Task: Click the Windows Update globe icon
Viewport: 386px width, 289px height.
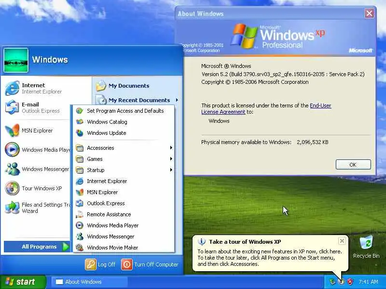Action: tap(80, 133)
